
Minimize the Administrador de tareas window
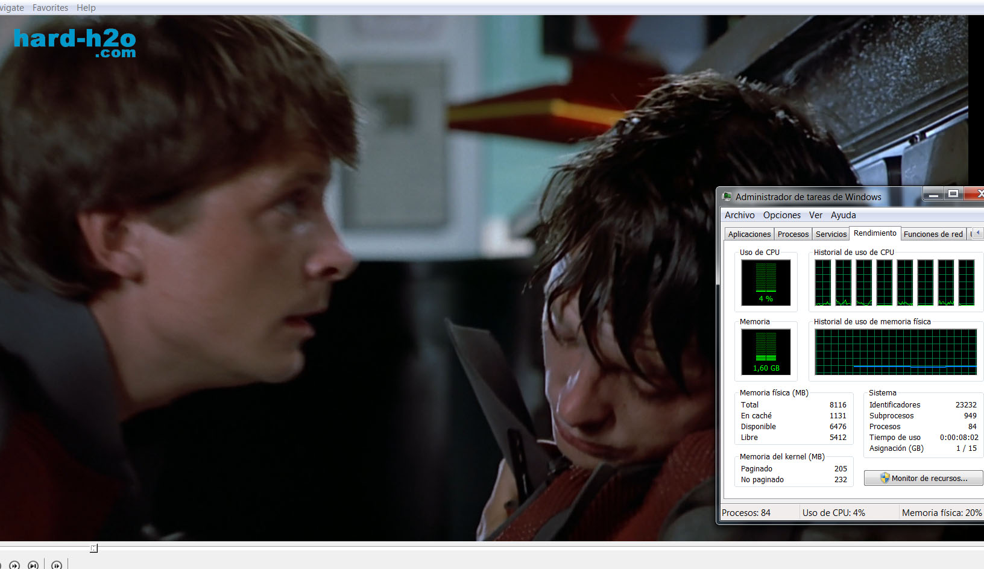tap(933, 194)
